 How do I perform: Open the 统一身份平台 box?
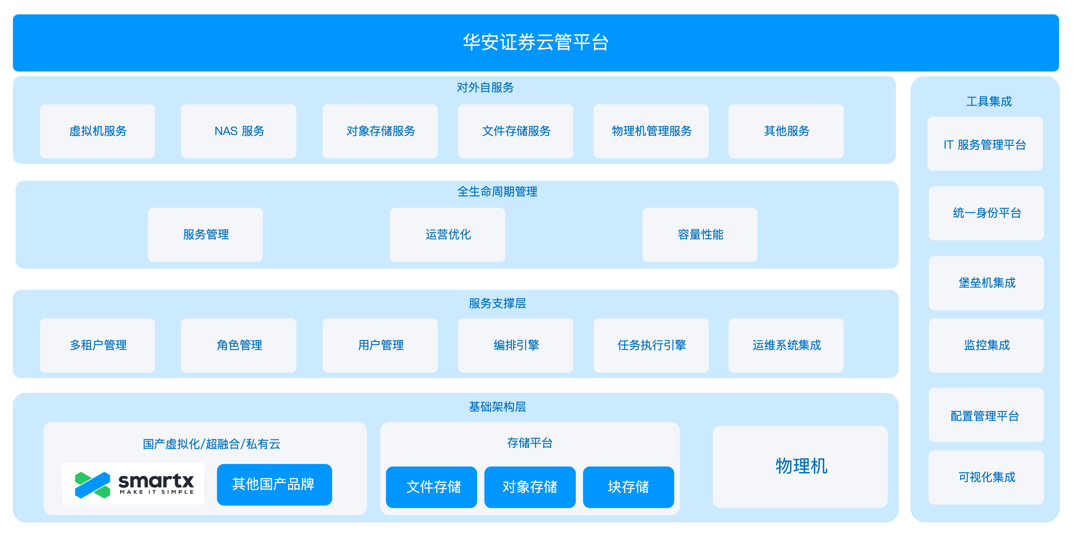point(986,213)
